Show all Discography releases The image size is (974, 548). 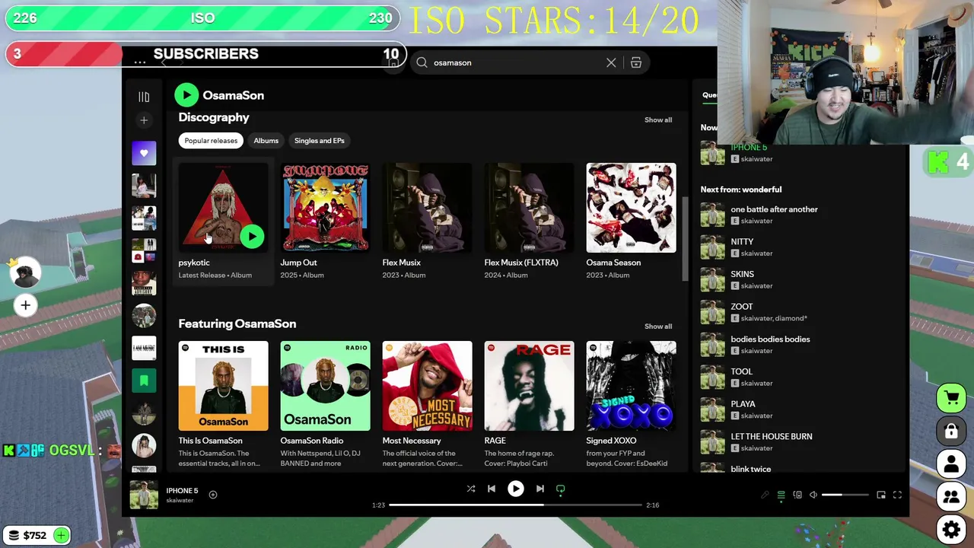coord(658,119)
